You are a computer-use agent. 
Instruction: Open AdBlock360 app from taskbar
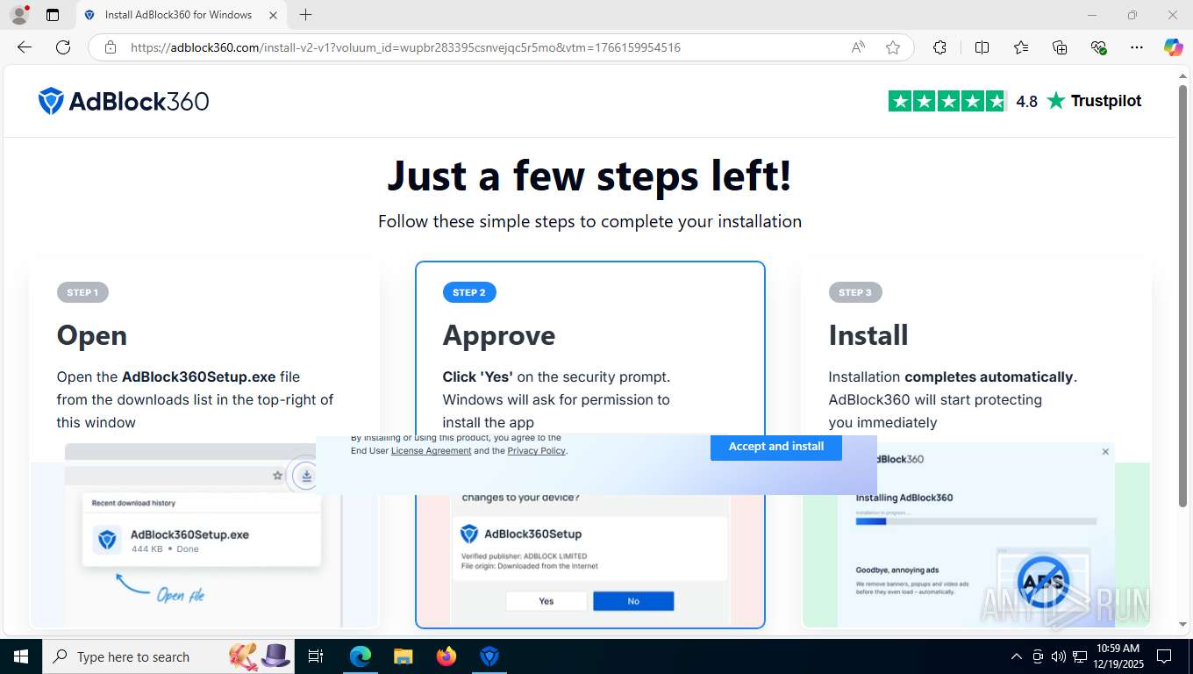(489, 656)
